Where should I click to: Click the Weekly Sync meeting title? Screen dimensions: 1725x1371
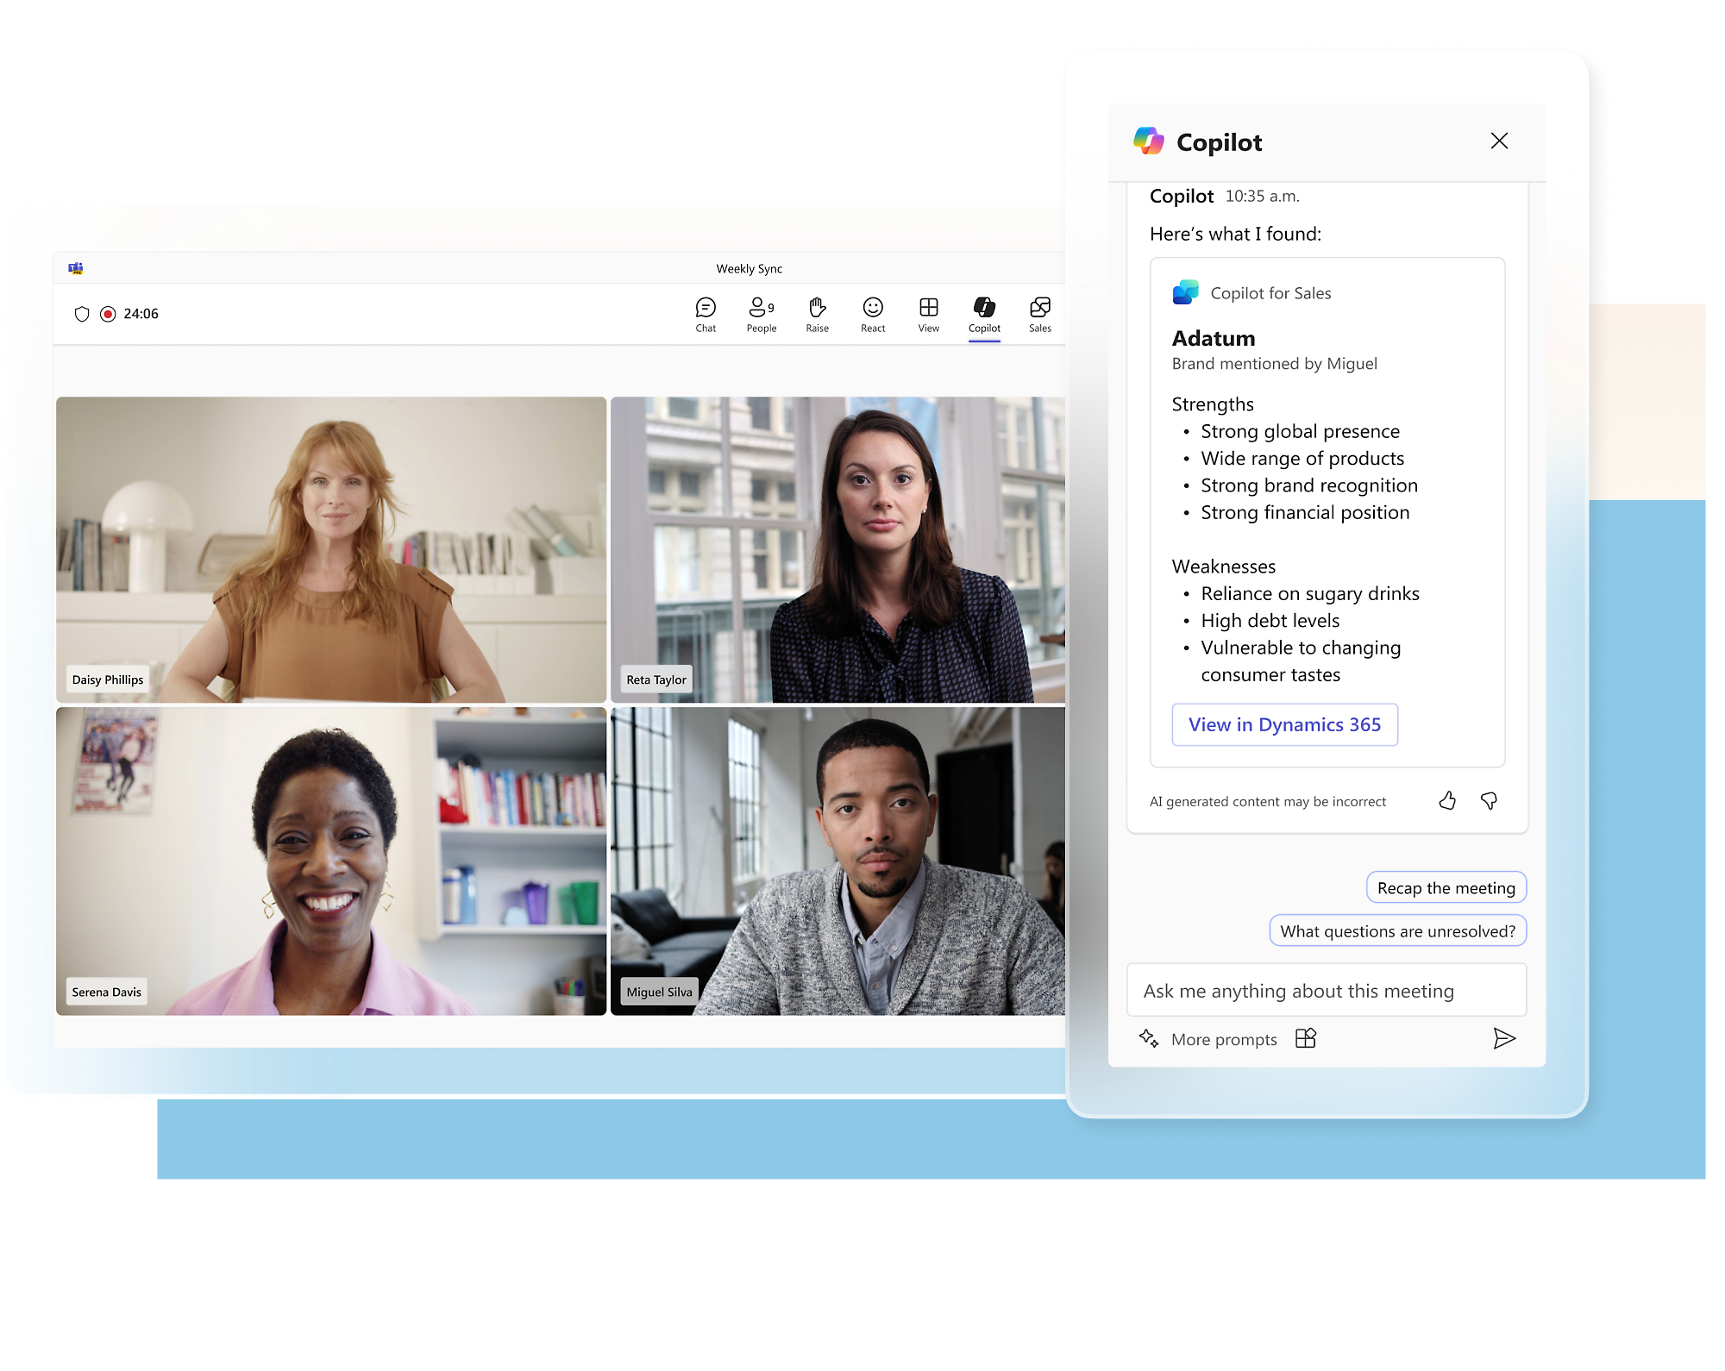pyautogui.click(x=750, y=268)
